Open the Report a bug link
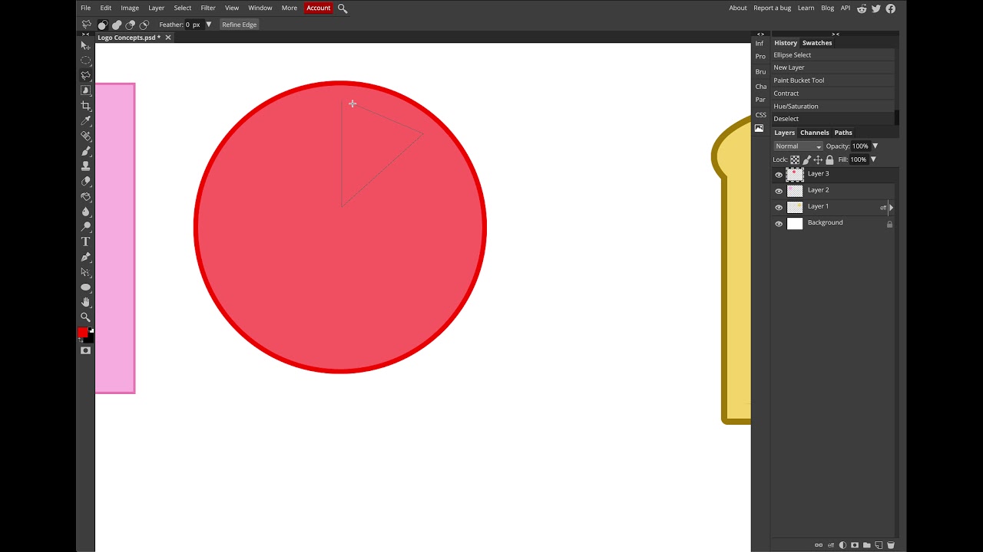983x552 pixels. pyautogui.click(x=772, y=8)
